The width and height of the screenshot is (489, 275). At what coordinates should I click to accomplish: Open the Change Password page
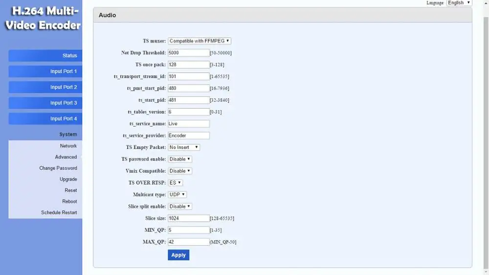pyautogui.click(x=58, y=168)
